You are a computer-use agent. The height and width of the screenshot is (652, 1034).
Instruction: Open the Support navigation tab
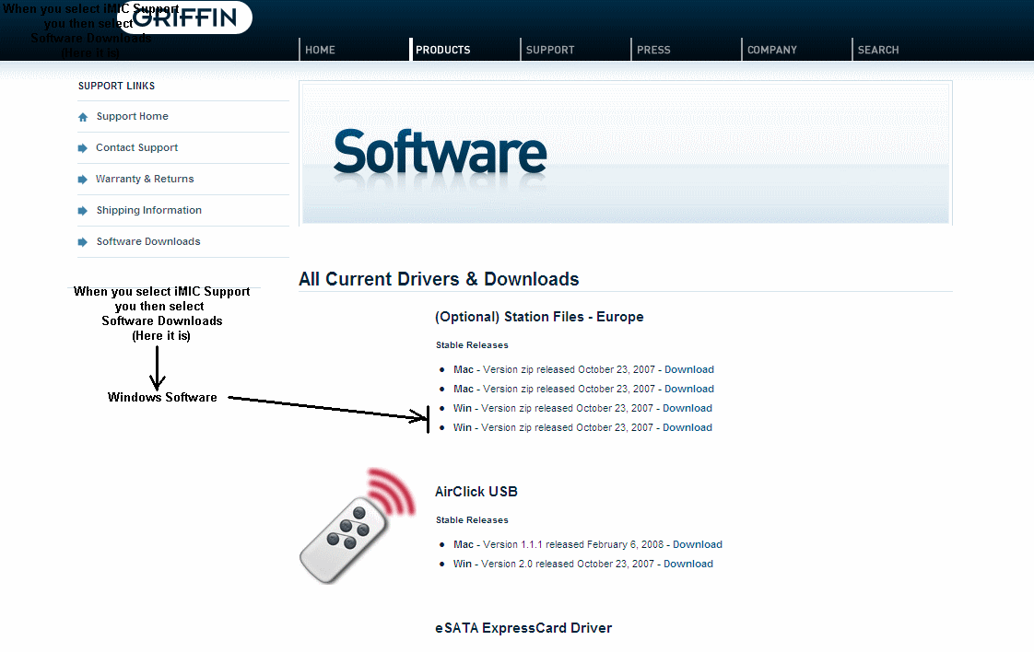tap(550, 50)
